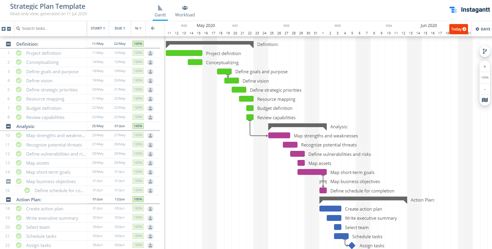Image resolution: width=492 pixels, height=249 pixels.
Task: Click the Instagantt logo
Action: [x=469, y=10]
